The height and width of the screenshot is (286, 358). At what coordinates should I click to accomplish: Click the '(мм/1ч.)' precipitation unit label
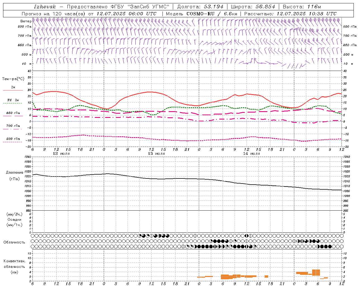15,225
